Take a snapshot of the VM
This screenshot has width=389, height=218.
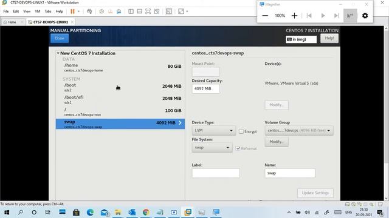[102, 12]
